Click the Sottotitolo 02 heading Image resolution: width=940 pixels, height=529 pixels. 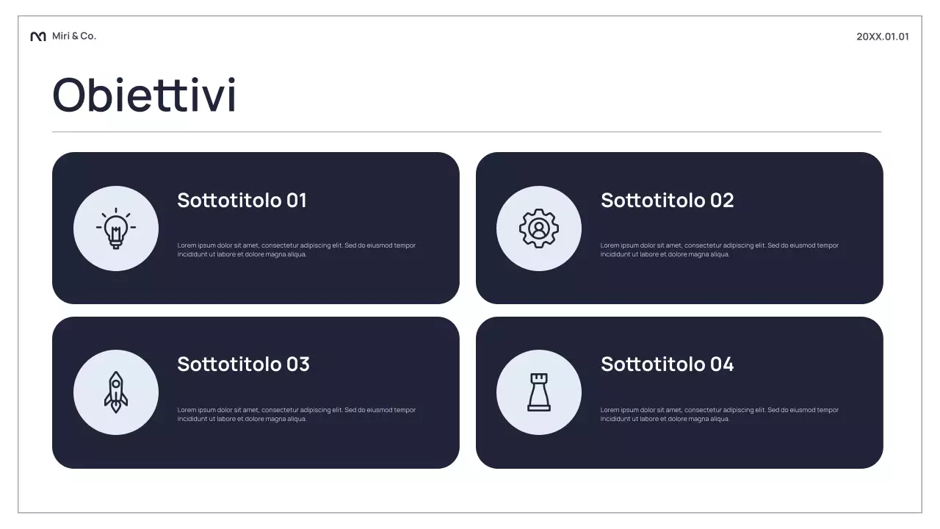[x=667, y=201]
